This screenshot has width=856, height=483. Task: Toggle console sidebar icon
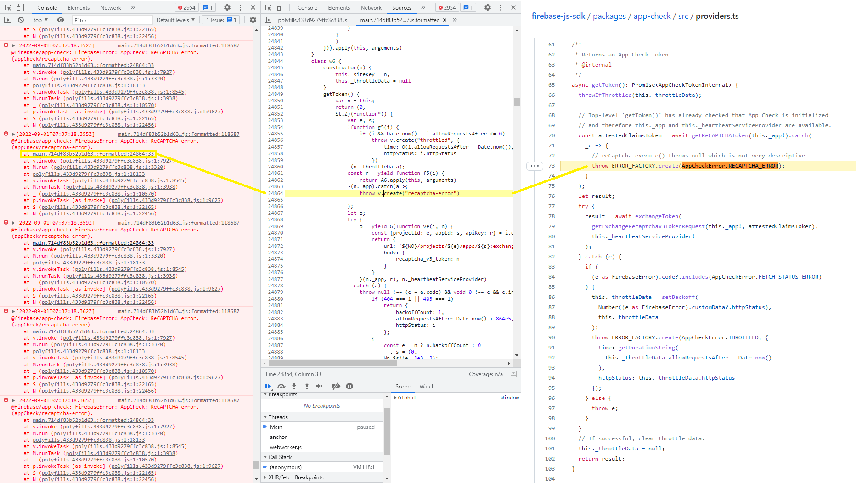7,20
